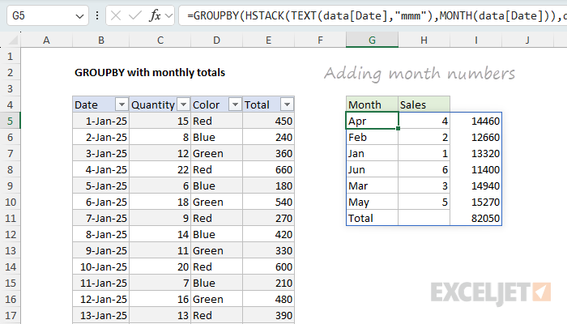Click 'Blue' in the 8-Jan-25 row

pos(216,234)
